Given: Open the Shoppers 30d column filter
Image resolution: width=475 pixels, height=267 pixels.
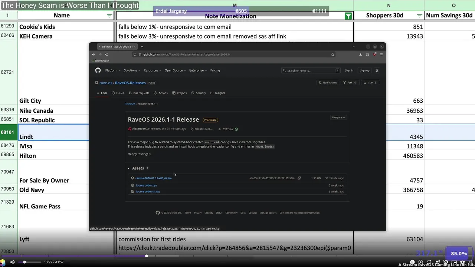Looking at the screenshot, I should (x=419, y=16).
